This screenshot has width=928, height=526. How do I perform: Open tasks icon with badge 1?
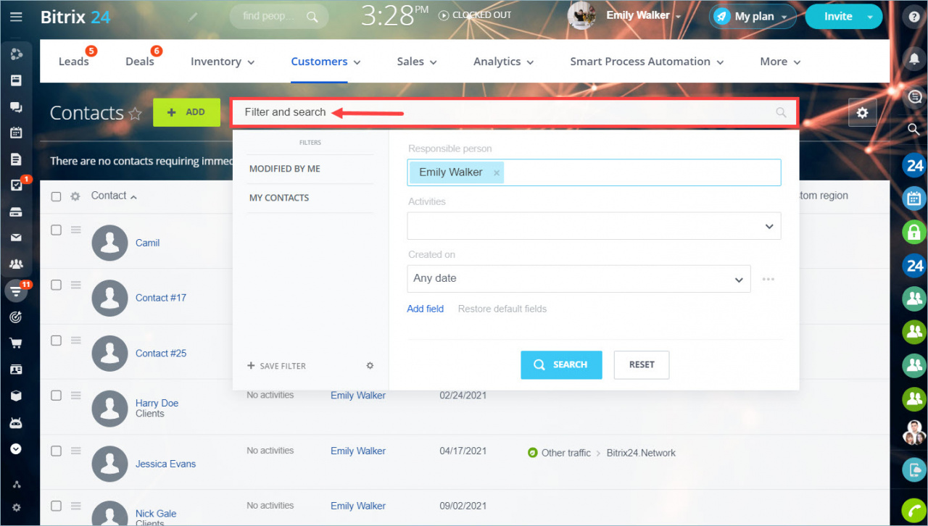coord(16,185)
